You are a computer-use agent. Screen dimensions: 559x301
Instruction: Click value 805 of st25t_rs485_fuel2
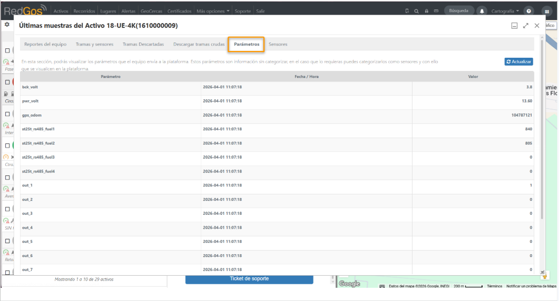tap(528, 143)
